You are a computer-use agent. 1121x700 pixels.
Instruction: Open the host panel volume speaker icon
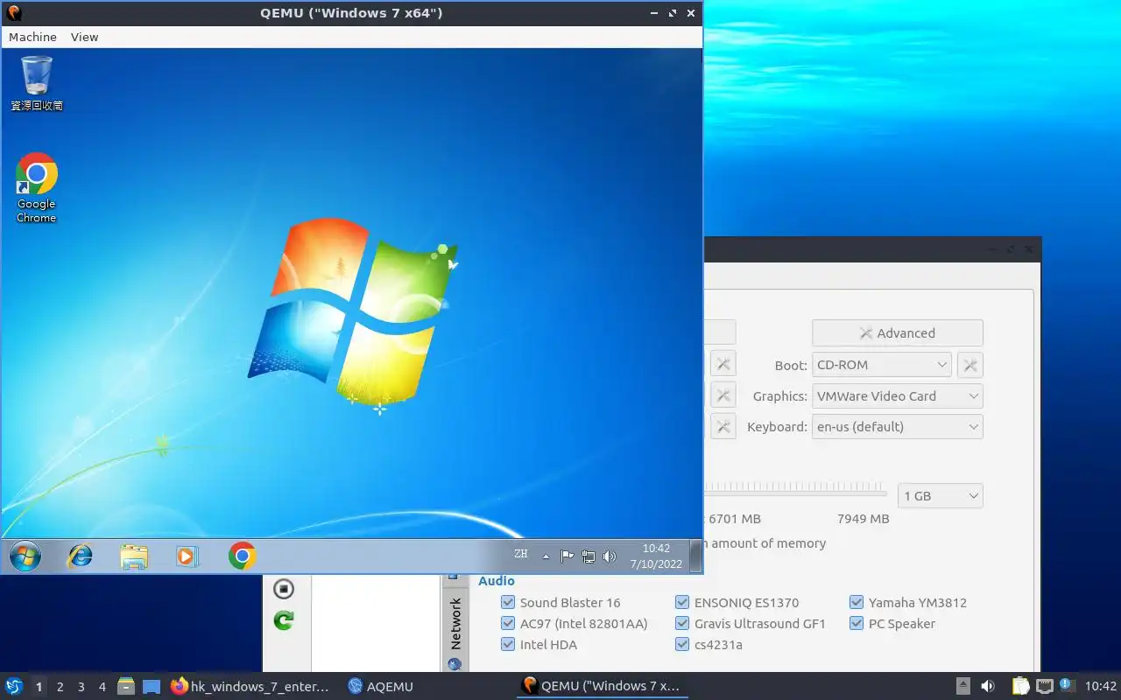tap(988, 687)
